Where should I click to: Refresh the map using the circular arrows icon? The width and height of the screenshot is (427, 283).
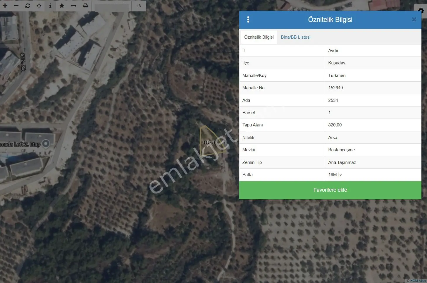pos(27,6)
